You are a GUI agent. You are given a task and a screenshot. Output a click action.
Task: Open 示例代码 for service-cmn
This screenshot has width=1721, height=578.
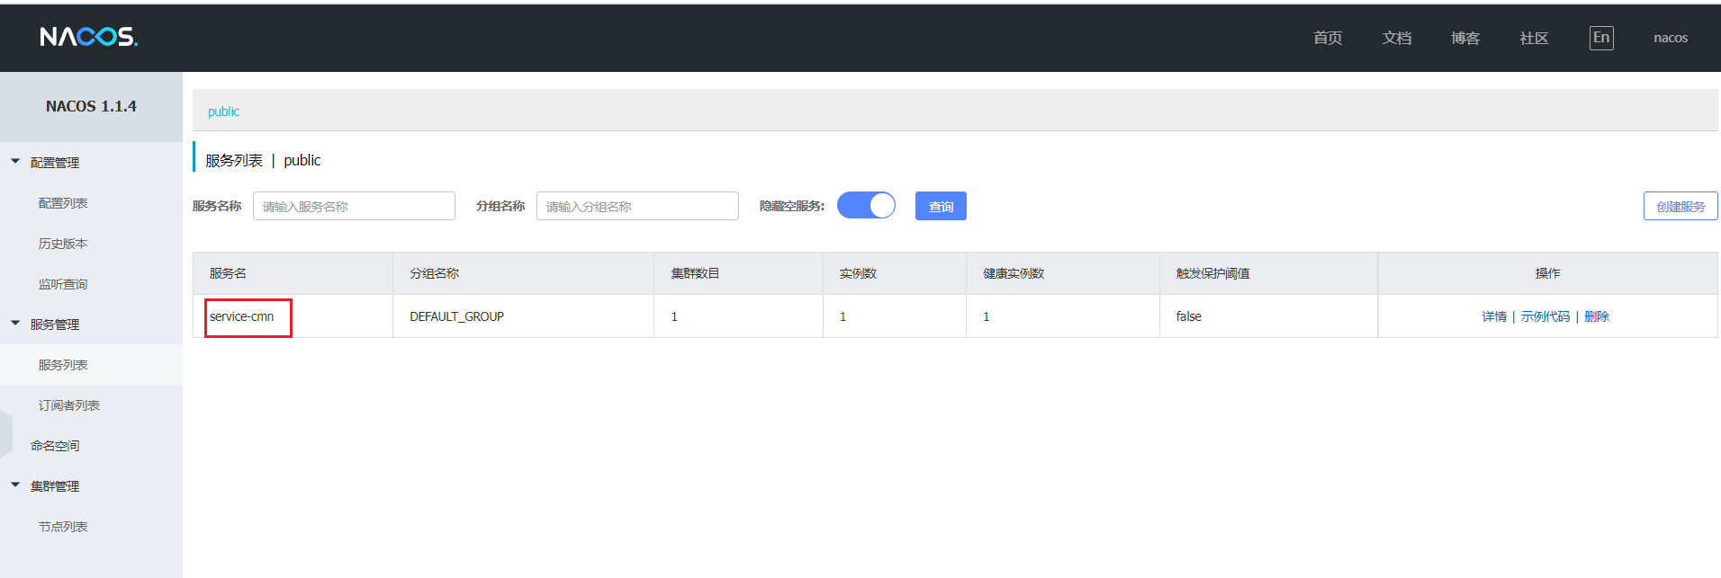tap(1545, 316)
